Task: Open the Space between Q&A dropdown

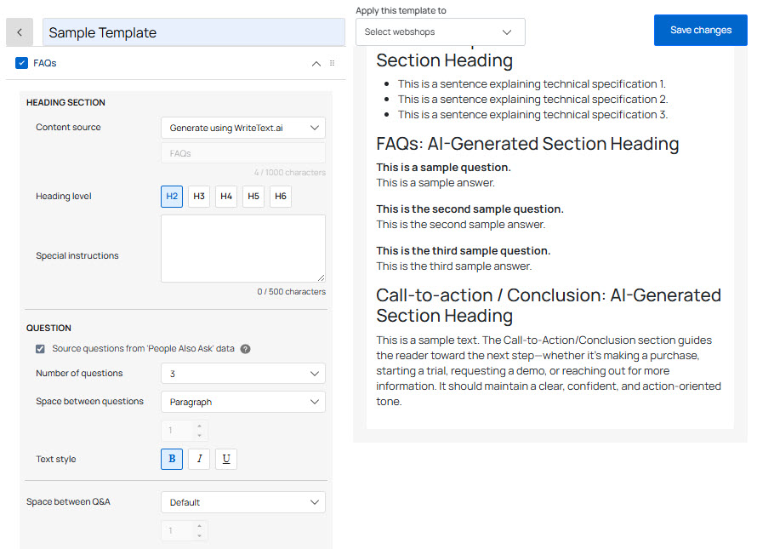Action: (242, 502)
